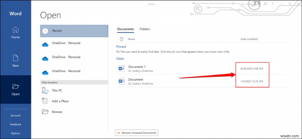This screenshot has width=302, height=139.
Task: Sort by the Date modified column header
Action: click(249, 39)
